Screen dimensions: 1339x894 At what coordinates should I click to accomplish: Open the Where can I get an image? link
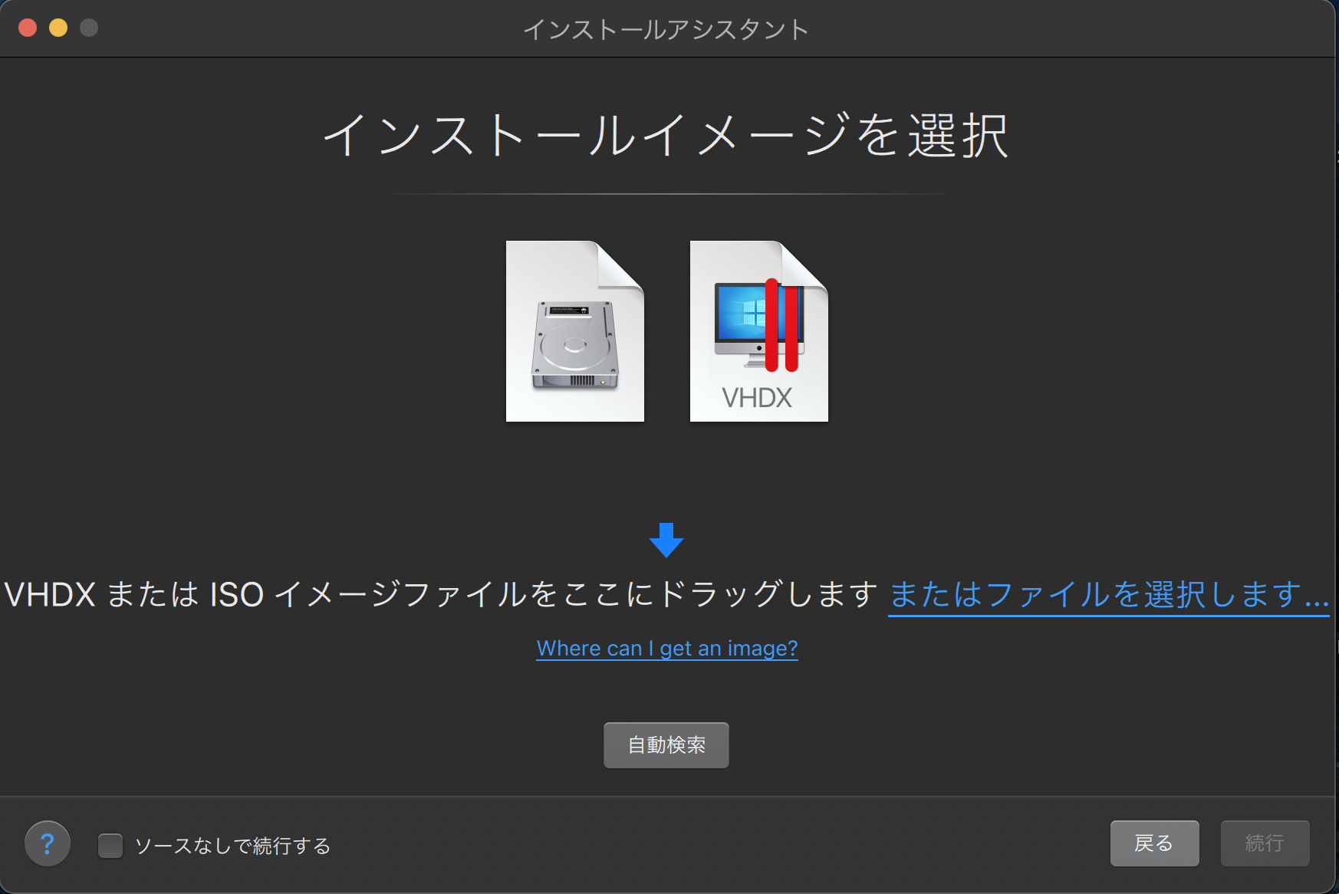[667, 649]
